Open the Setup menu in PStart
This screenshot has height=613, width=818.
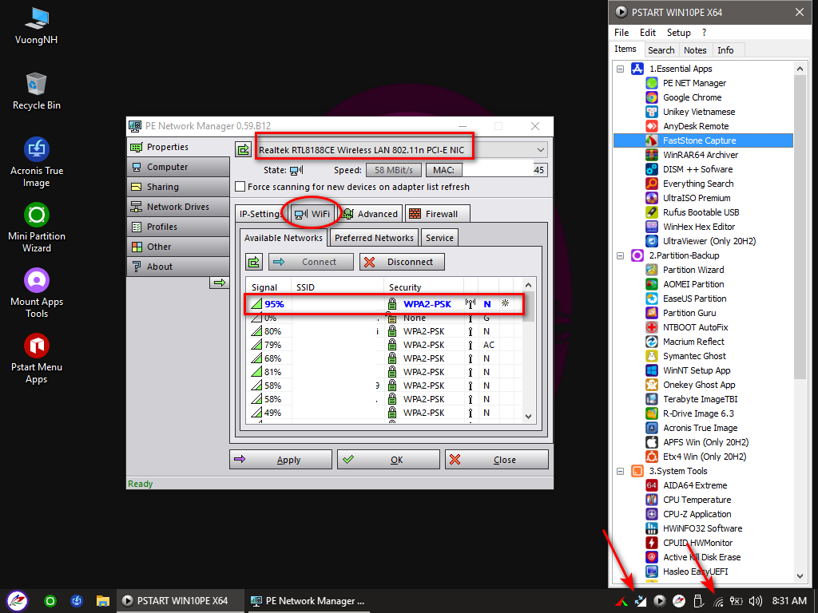click(x=678, y=32)
